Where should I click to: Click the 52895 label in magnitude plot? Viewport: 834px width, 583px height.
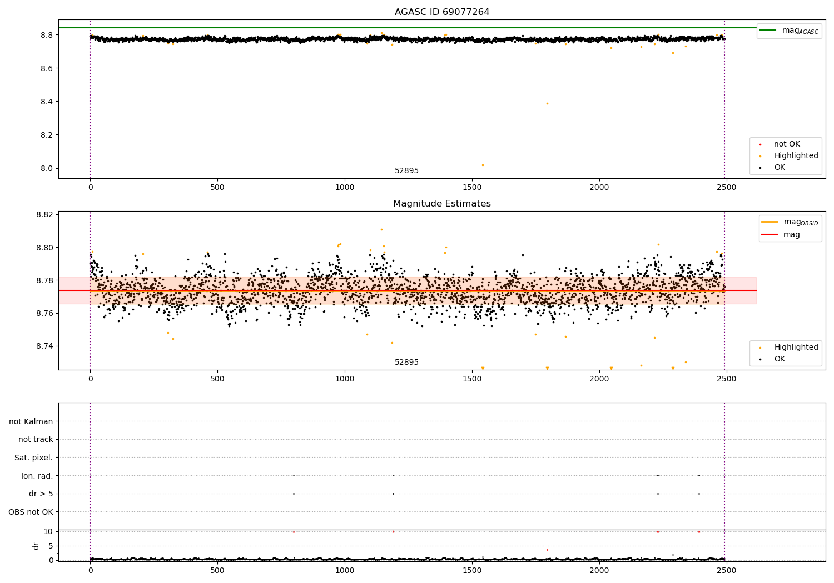(x=406, y=363)
